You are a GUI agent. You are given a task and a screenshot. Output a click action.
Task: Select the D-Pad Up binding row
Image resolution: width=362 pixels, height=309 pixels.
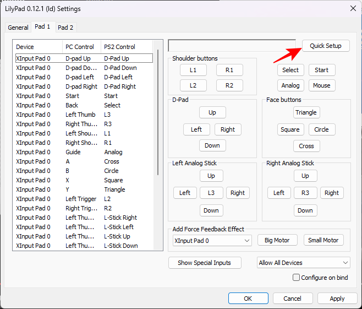click(x=84, y=58)
